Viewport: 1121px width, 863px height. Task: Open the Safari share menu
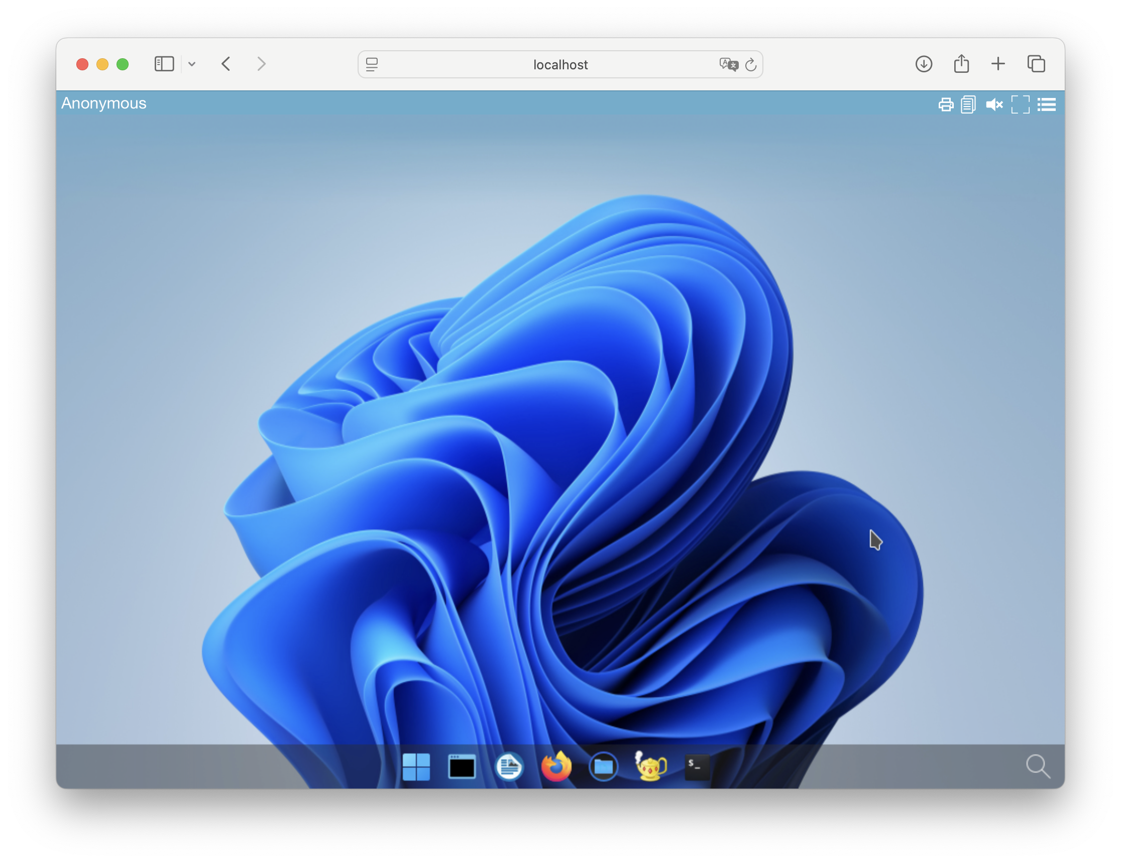point(961,64)
